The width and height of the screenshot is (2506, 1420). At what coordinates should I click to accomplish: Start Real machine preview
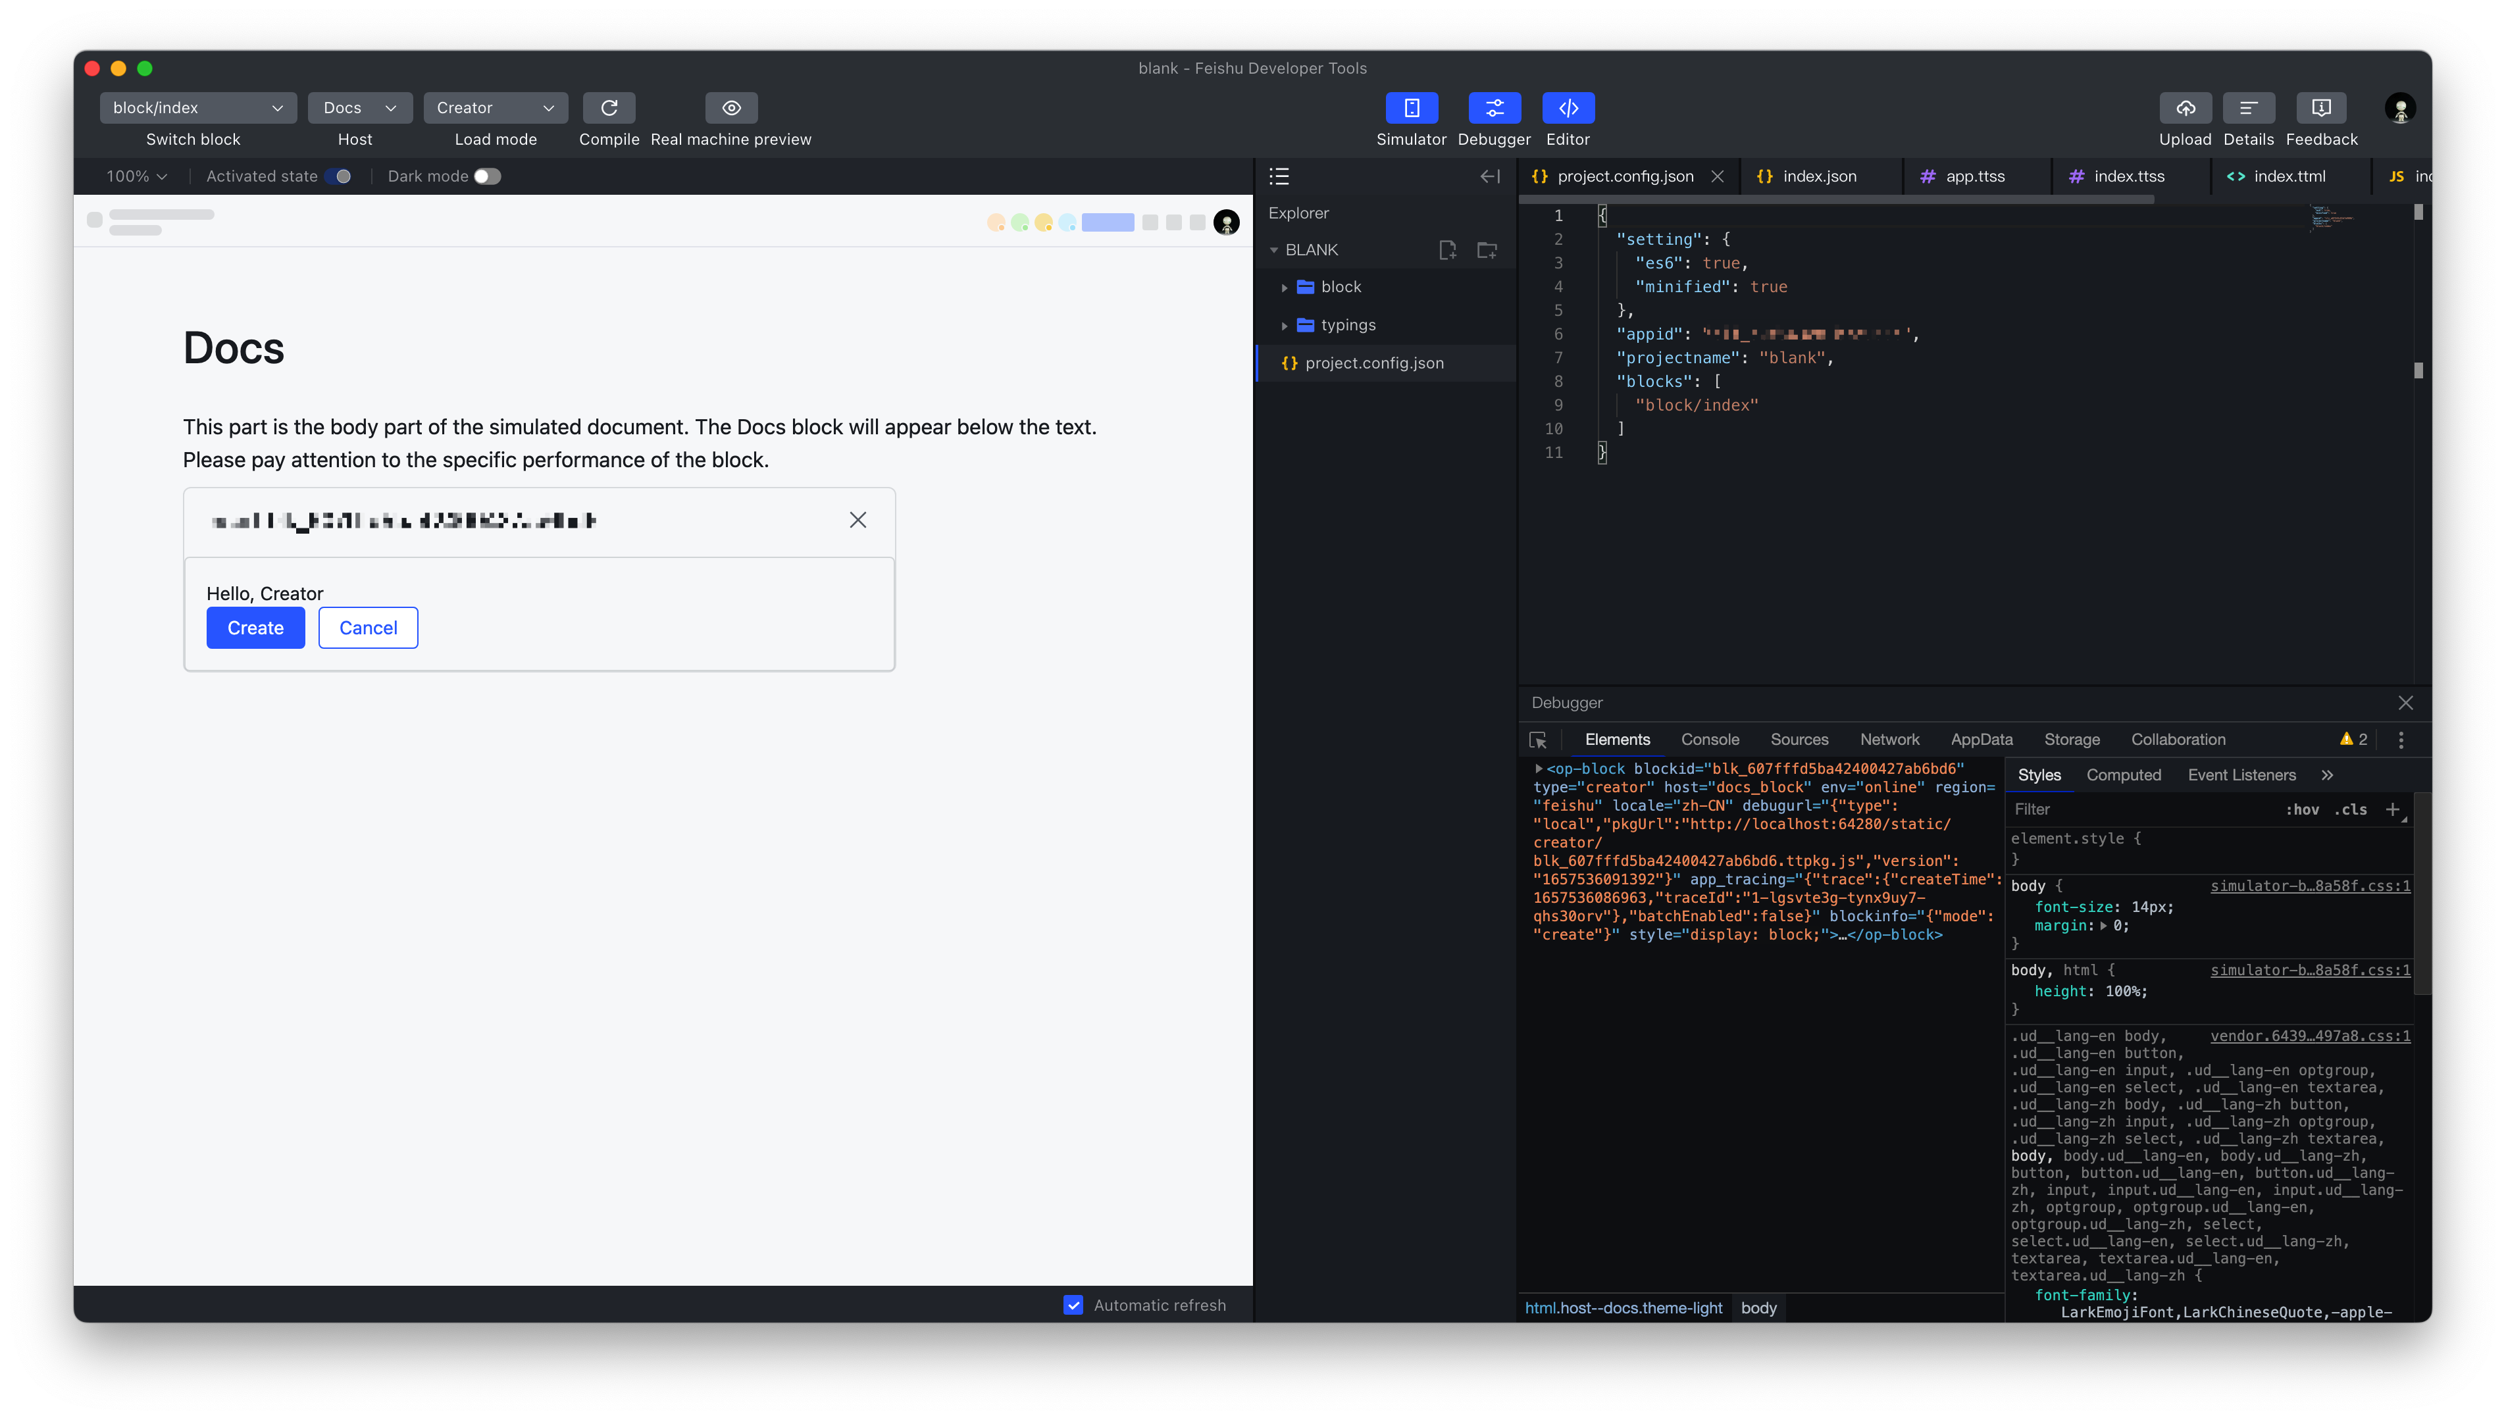730,109
